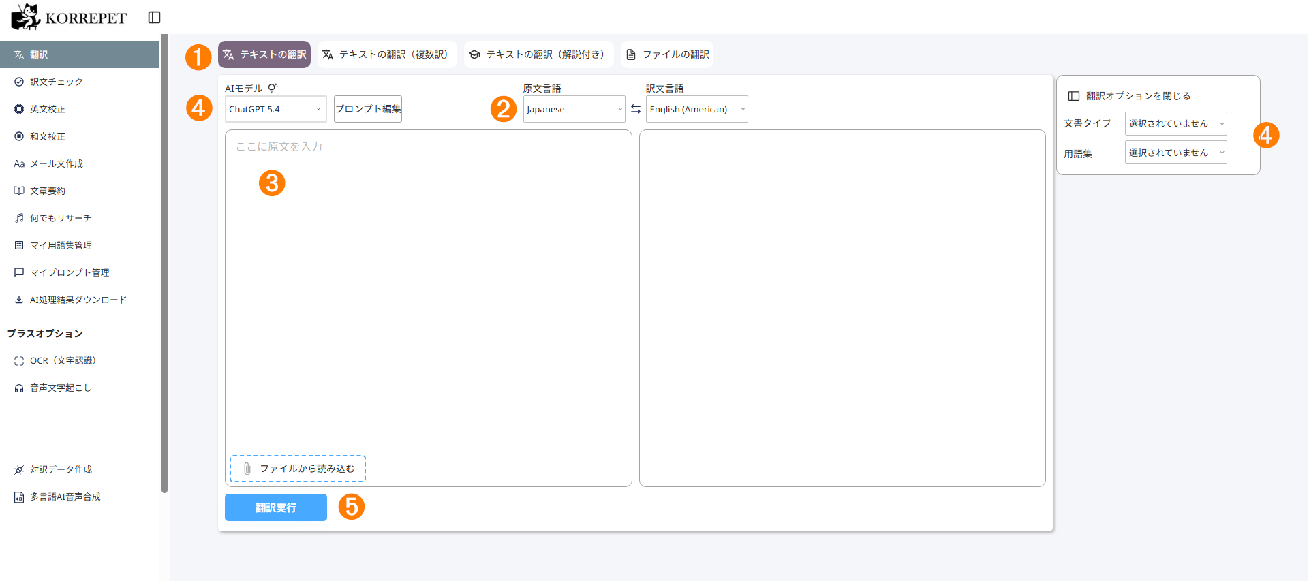Go to マイプロンプト管理

(80, 272)
